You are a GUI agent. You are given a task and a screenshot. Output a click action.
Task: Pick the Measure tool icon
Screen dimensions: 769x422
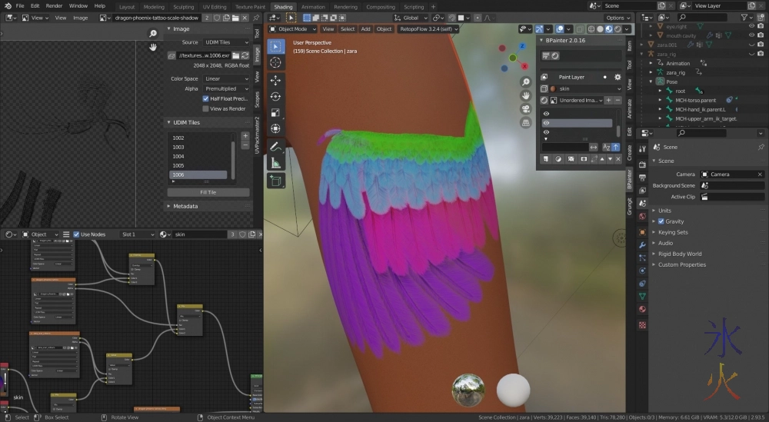coord(276,162)
